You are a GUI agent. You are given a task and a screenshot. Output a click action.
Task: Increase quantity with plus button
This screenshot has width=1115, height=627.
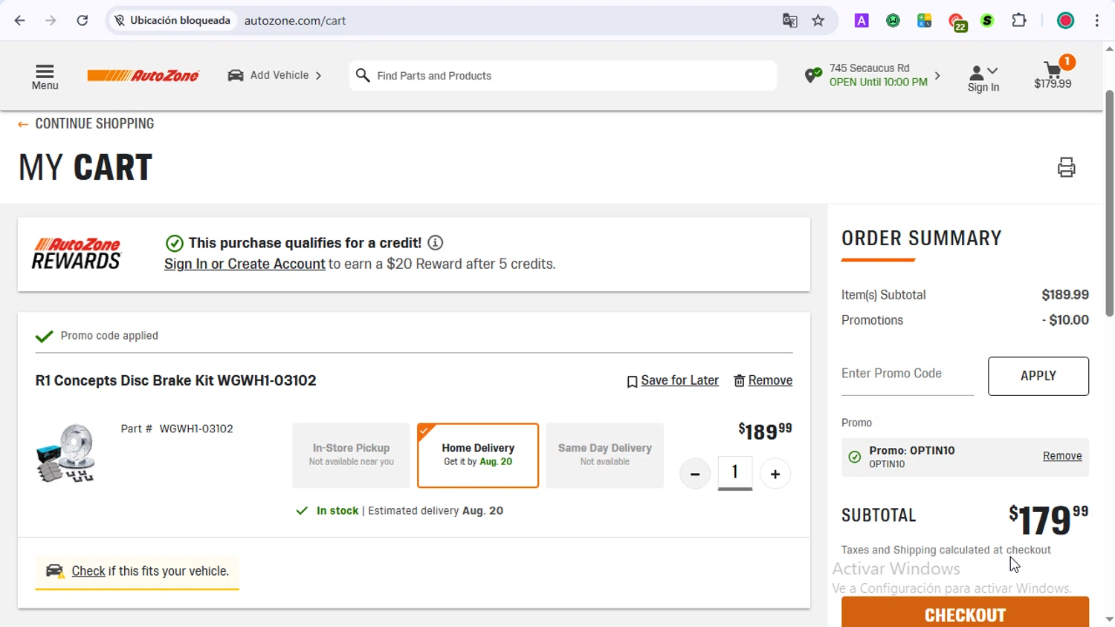(775, 474)
